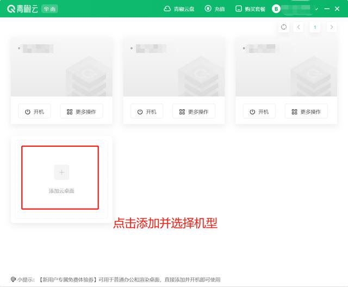
Task: Select page number 1
Action: 315,27
